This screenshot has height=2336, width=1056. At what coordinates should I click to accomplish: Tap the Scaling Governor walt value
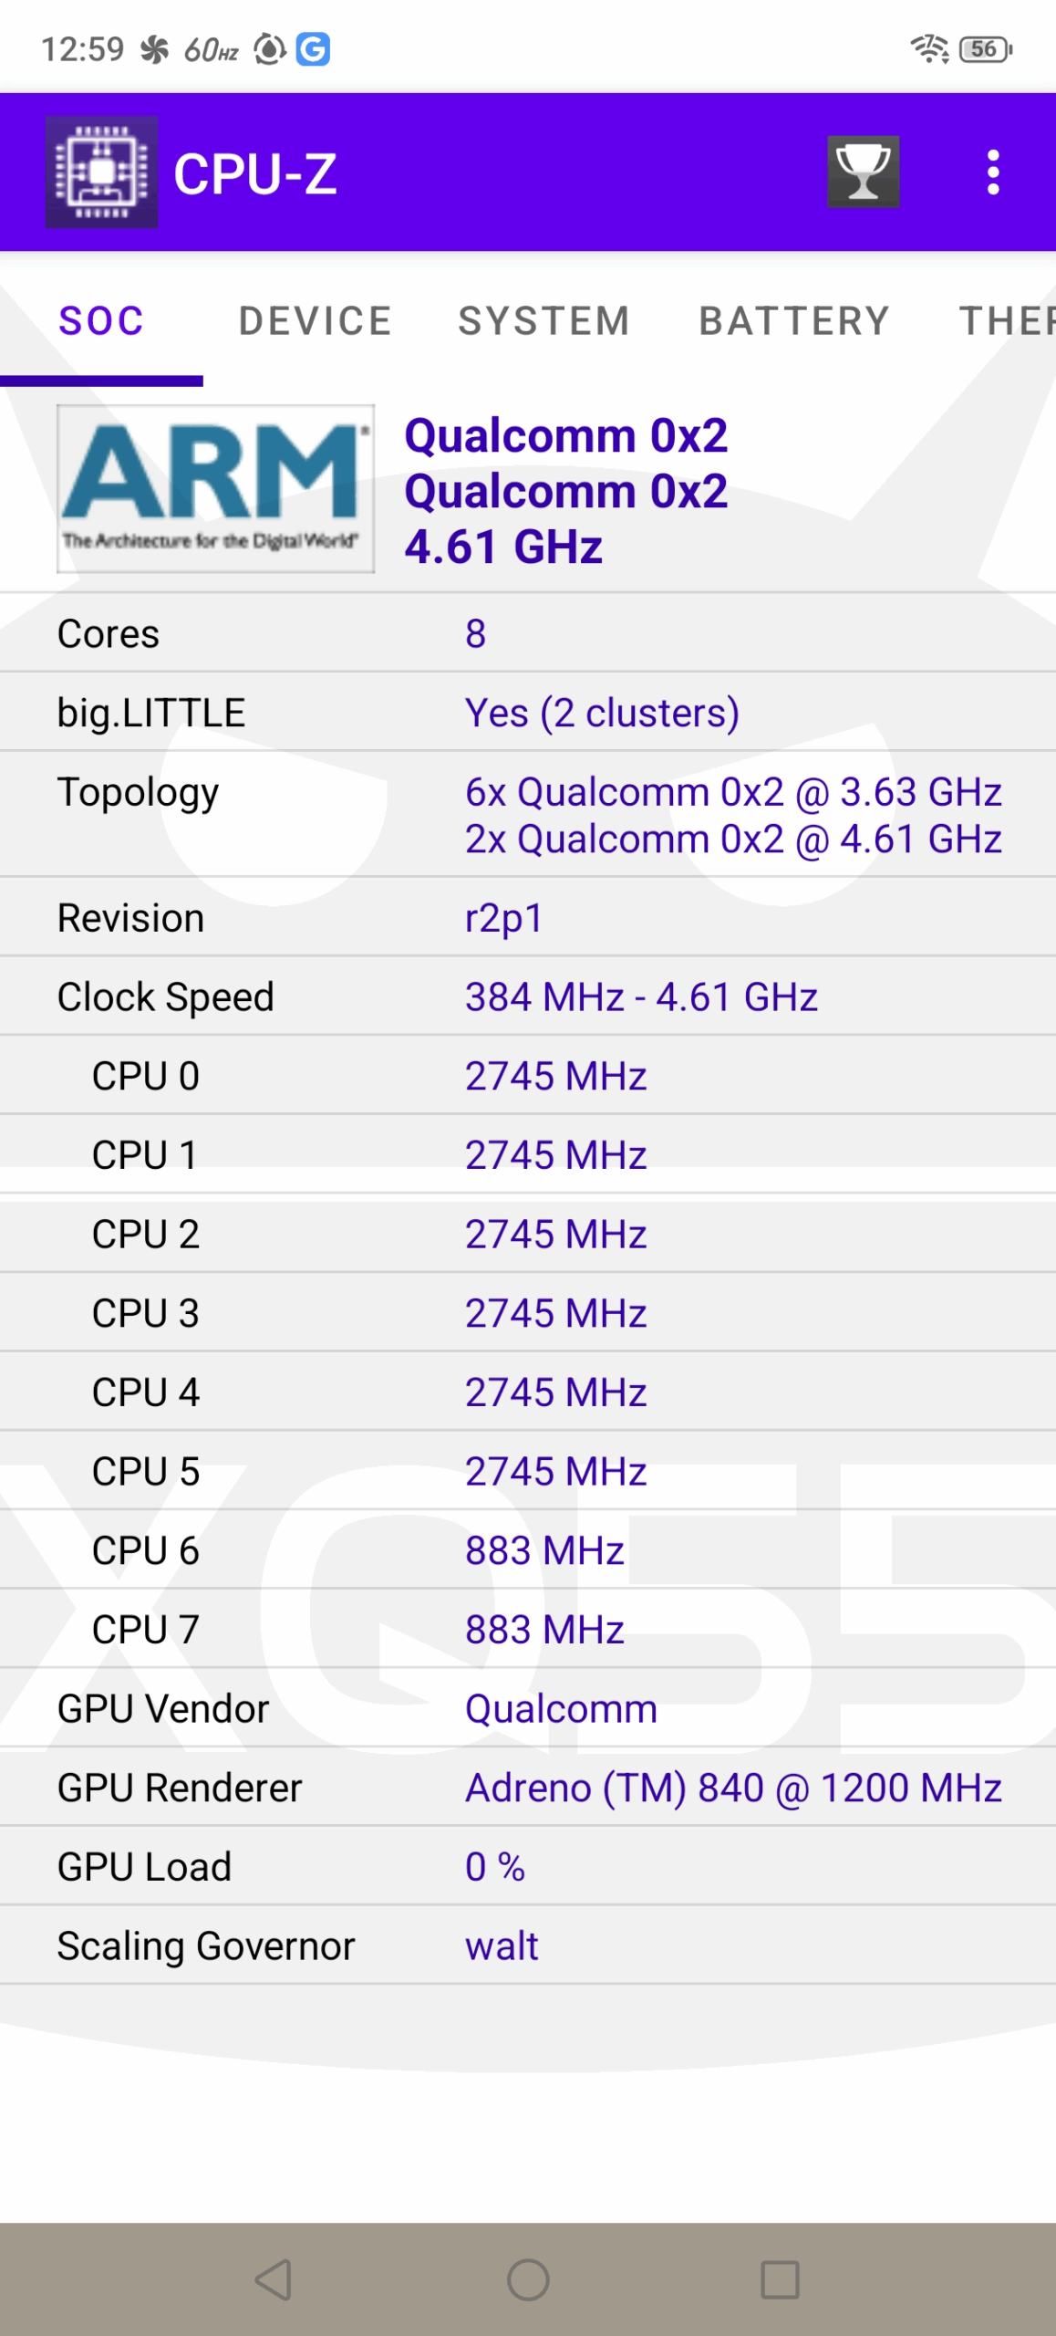click(x=502, y=1945)
